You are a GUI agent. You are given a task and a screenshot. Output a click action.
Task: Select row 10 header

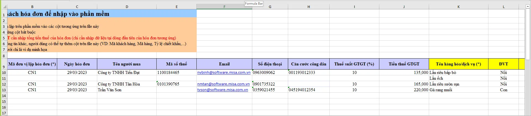[x=4, y=73]
